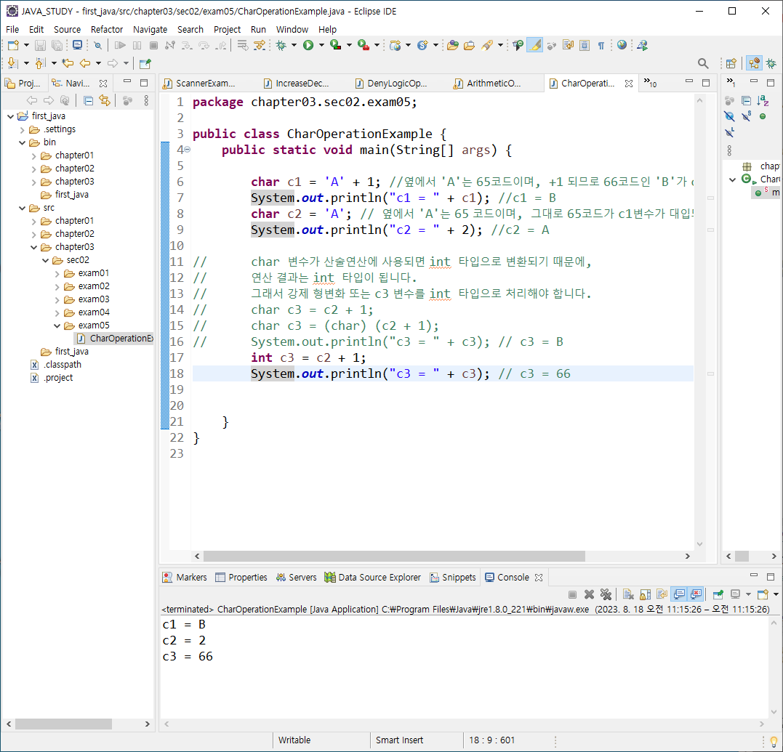Viewport: 783px width, 752px height.
Task: Open the Source menu
Action: coord(67,30)
